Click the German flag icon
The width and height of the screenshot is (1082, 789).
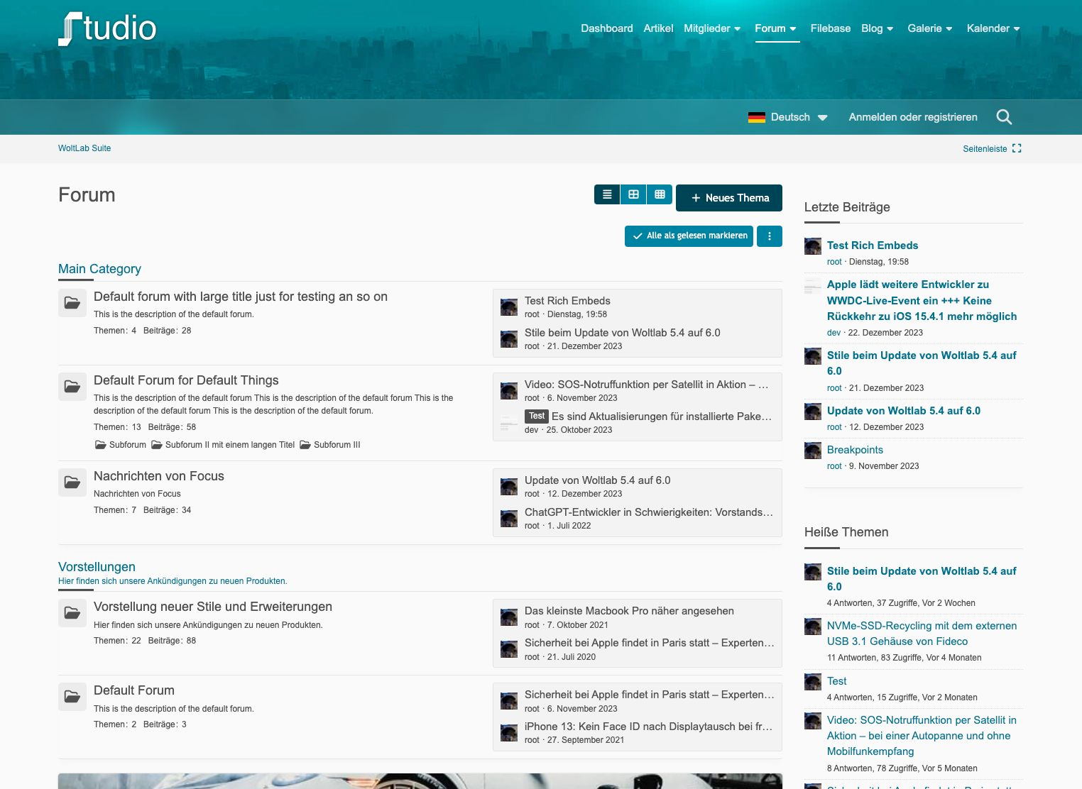756,117
